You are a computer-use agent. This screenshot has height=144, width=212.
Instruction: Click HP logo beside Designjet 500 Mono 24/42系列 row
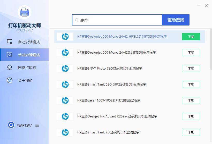pyautogui.click(x=65, y=52)
